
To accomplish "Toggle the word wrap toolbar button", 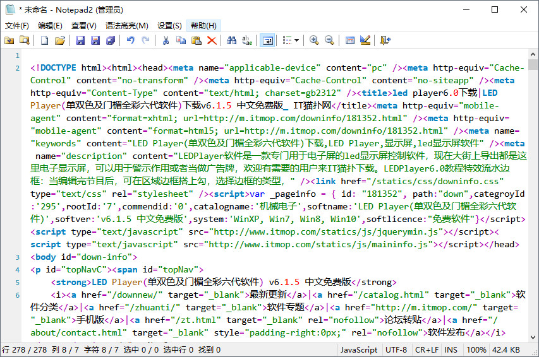I will click(268, 40).
